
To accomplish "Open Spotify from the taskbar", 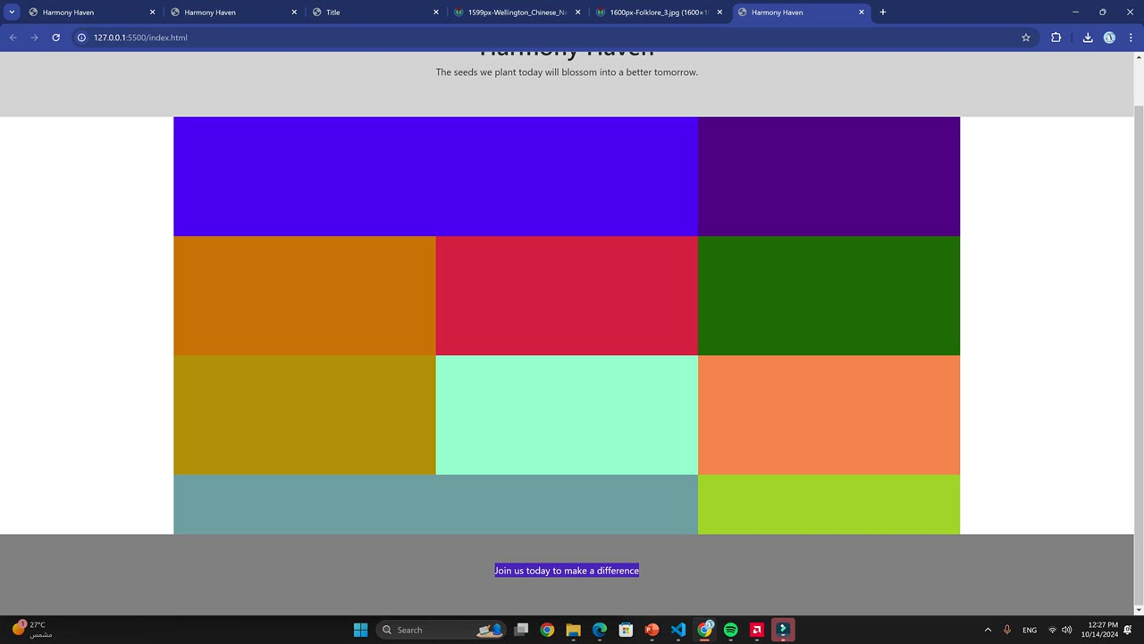I will [x=731, y=630].
